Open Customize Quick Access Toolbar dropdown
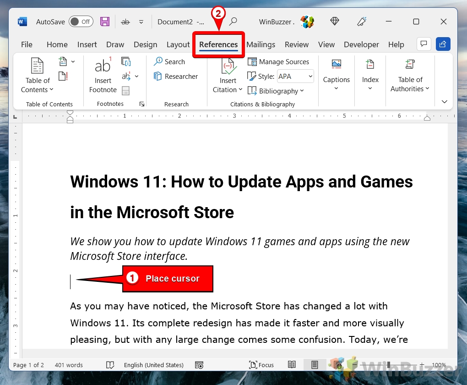467x385 pixels. coord(141,22)
